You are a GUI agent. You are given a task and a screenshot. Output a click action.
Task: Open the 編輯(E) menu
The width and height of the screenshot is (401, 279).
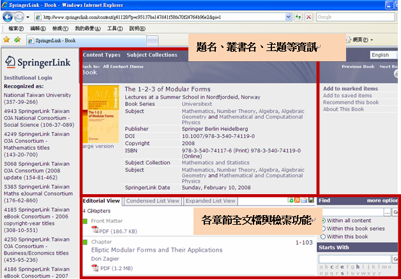pos(38,29)
